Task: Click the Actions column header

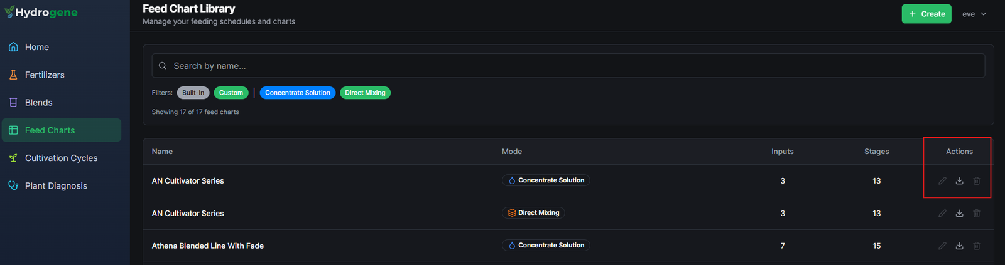Action: (959, 152)
